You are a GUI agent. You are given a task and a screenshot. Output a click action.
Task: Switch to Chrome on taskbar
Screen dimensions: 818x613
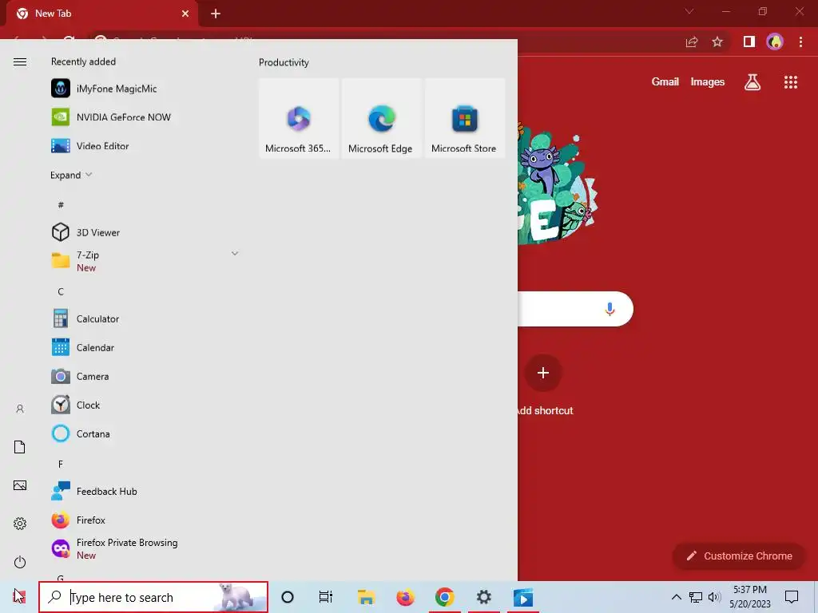[x=444, y=597]
